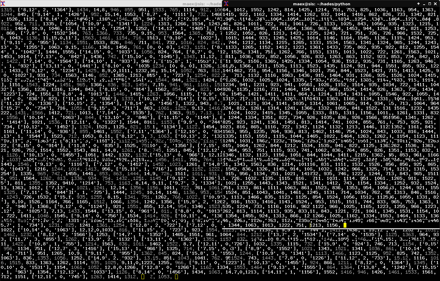This screenshot has height=281, width=440.
Task: Roll up the ~/hades/python window with the arrow button
Action: coord(418,4)
